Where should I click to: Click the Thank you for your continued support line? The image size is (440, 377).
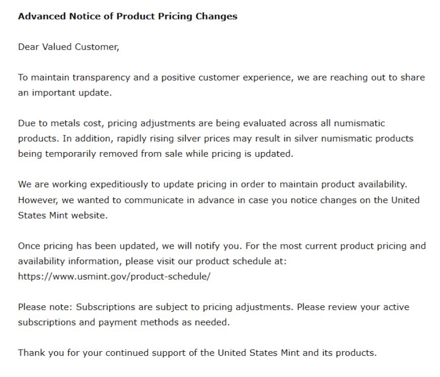[197, 353]
